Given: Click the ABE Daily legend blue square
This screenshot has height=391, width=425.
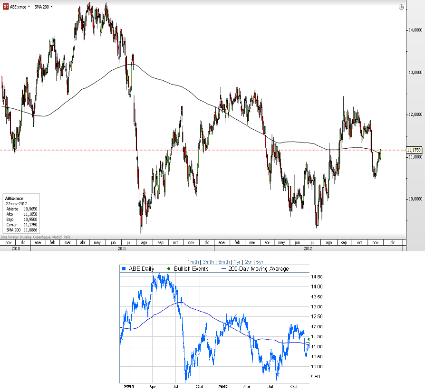Looking at the screenshot, I should pyautogui.click(x=124, y=269).
